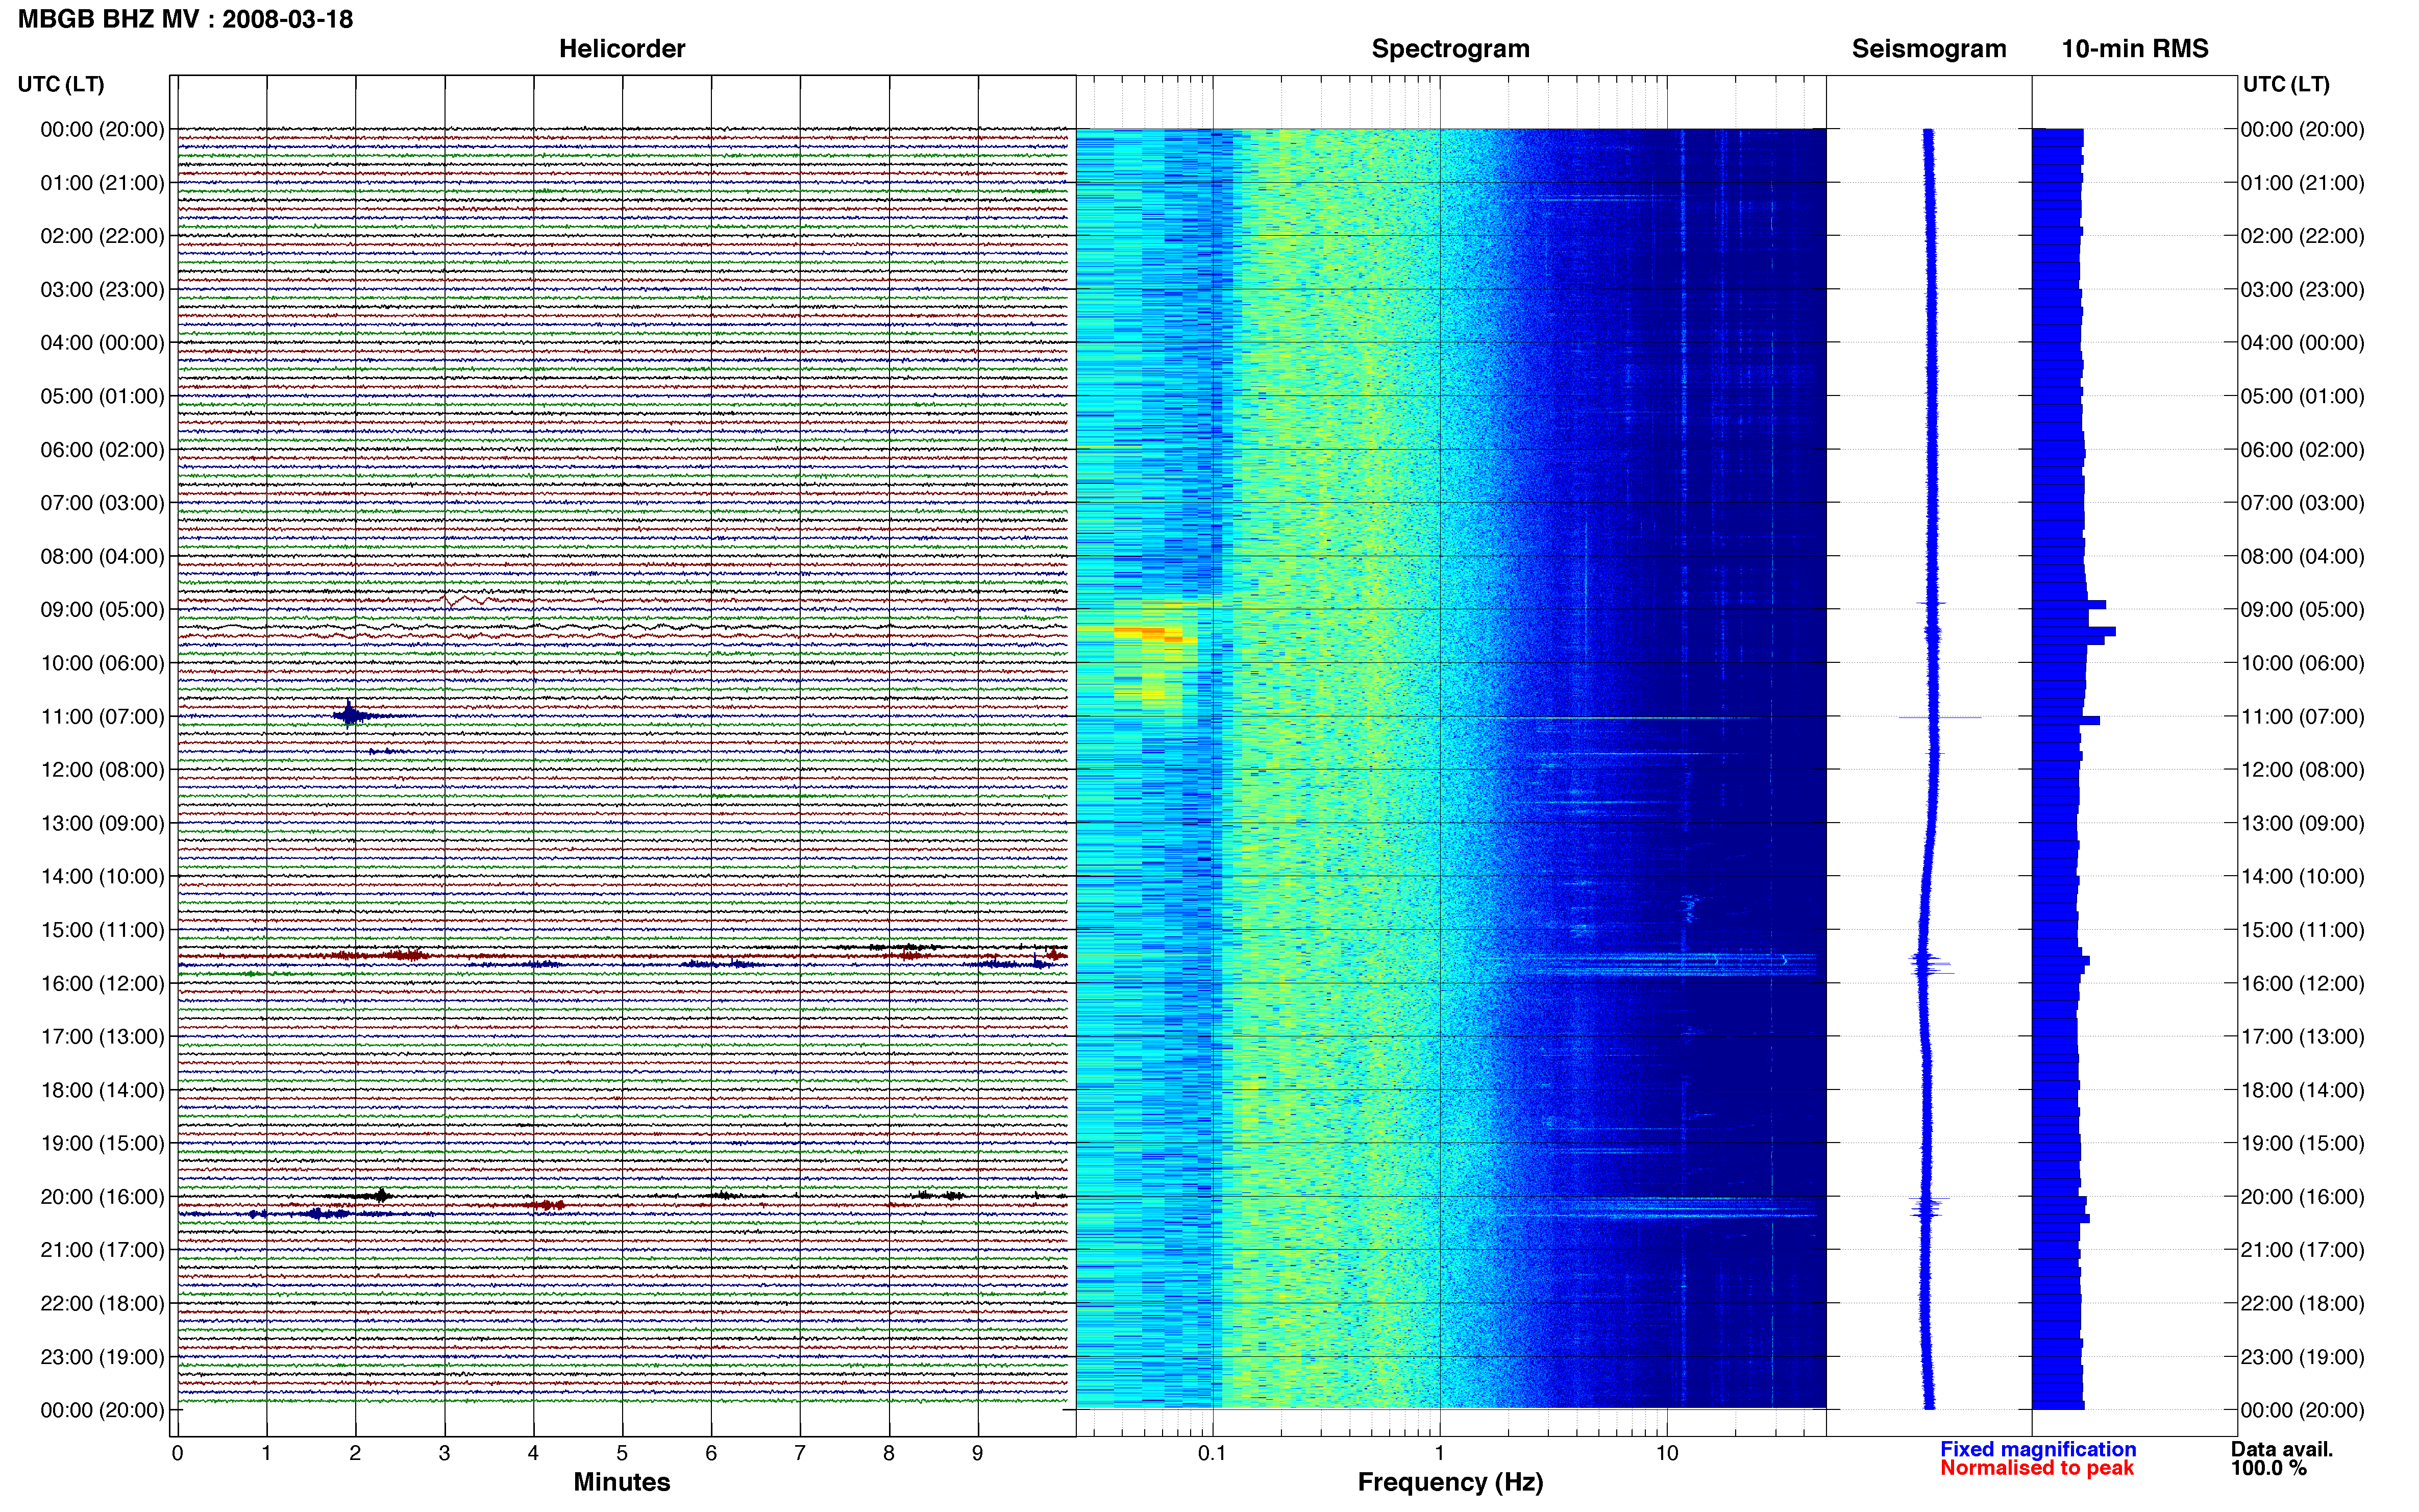Click the '13:00 (09:00)' label left of the Helicorder
This screenshot has width=2419, height=1512.
pos(102,824)
